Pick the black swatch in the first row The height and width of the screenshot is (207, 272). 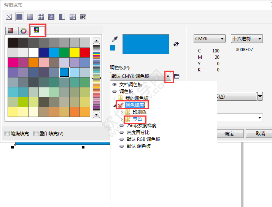pos(13,43)
